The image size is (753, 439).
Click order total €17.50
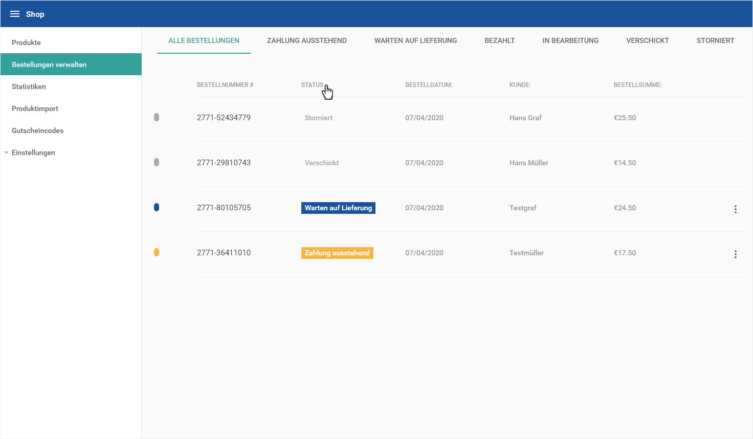coord(625,253)
